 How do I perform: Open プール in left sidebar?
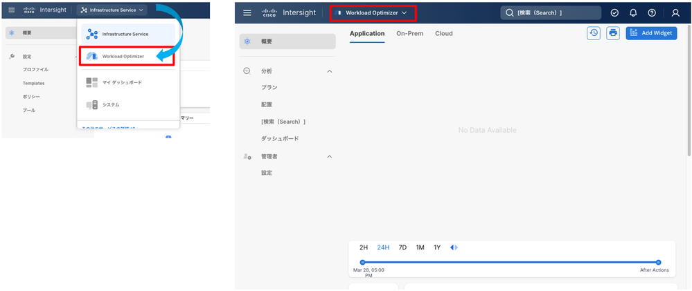tap(29, 110)
